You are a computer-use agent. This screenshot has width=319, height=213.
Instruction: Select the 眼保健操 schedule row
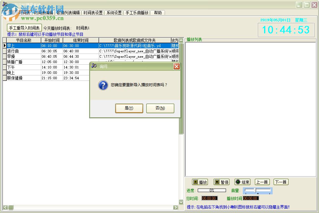tap(19, 78)
